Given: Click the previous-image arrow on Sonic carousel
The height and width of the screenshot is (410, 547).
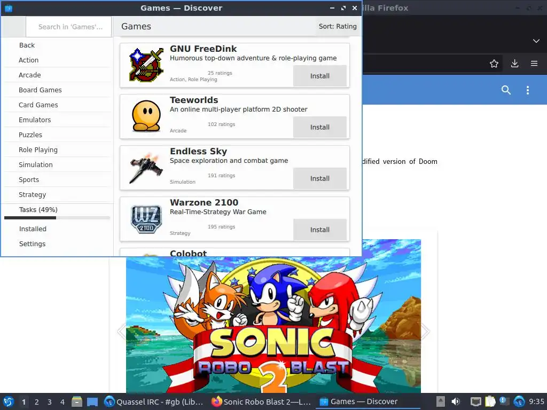Looking at the screenshot, I should 122,331.
